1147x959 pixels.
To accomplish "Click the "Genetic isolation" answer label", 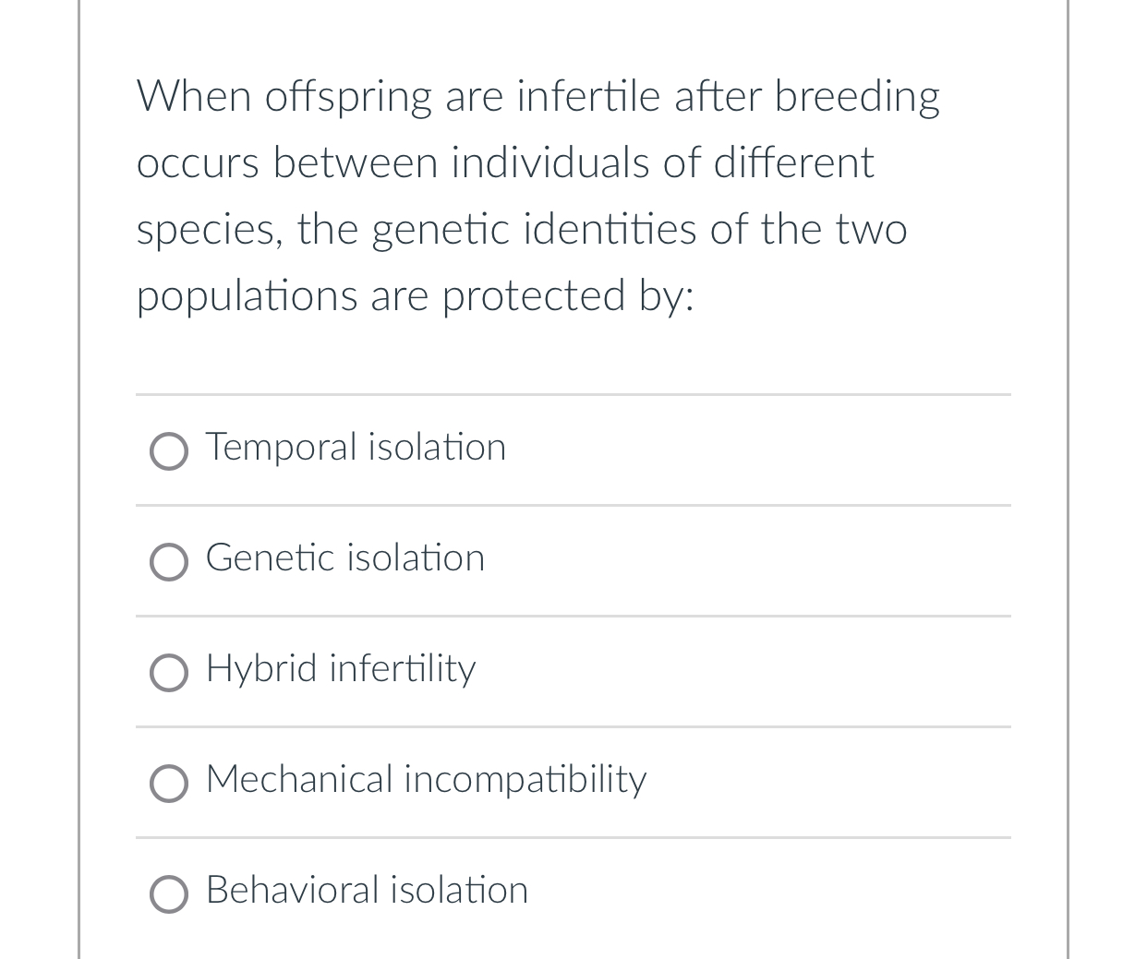I will click(x=344, y=558).
